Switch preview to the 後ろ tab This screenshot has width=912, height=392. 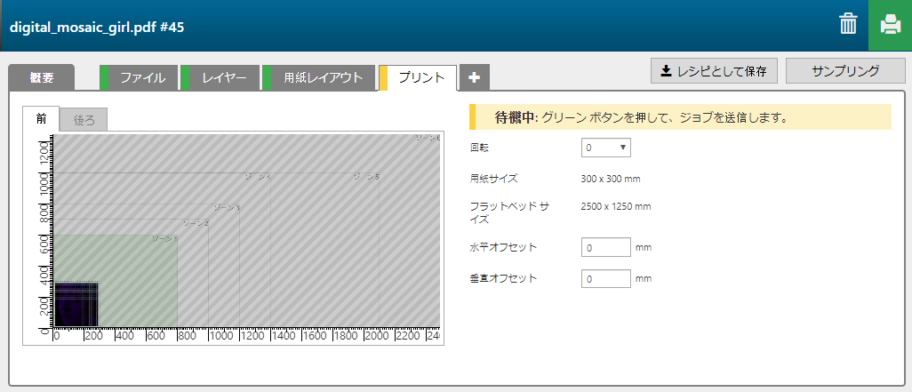coord(84,119)
